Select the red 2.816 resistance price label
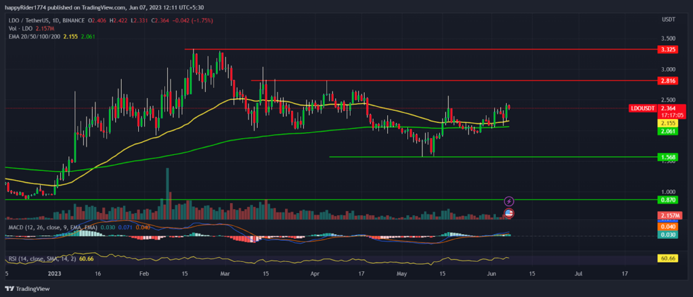Image resolution: width=693 pixels, height=297 pixels. click(x=667, y=81)
